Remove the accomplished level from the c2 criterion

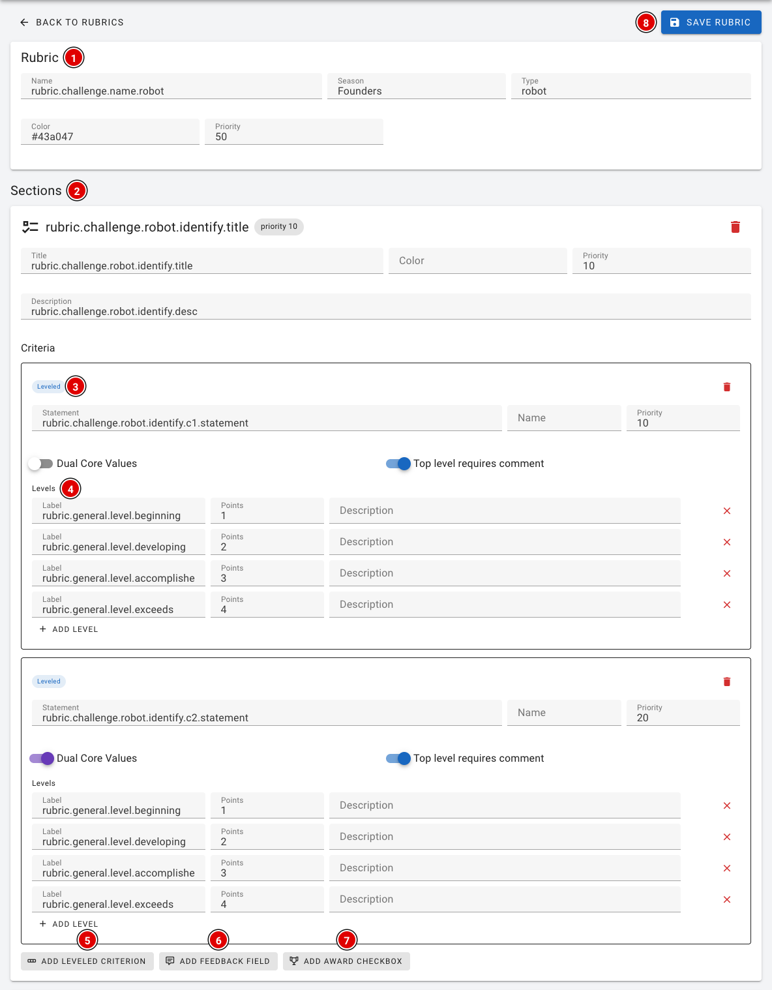click(727, 868)
